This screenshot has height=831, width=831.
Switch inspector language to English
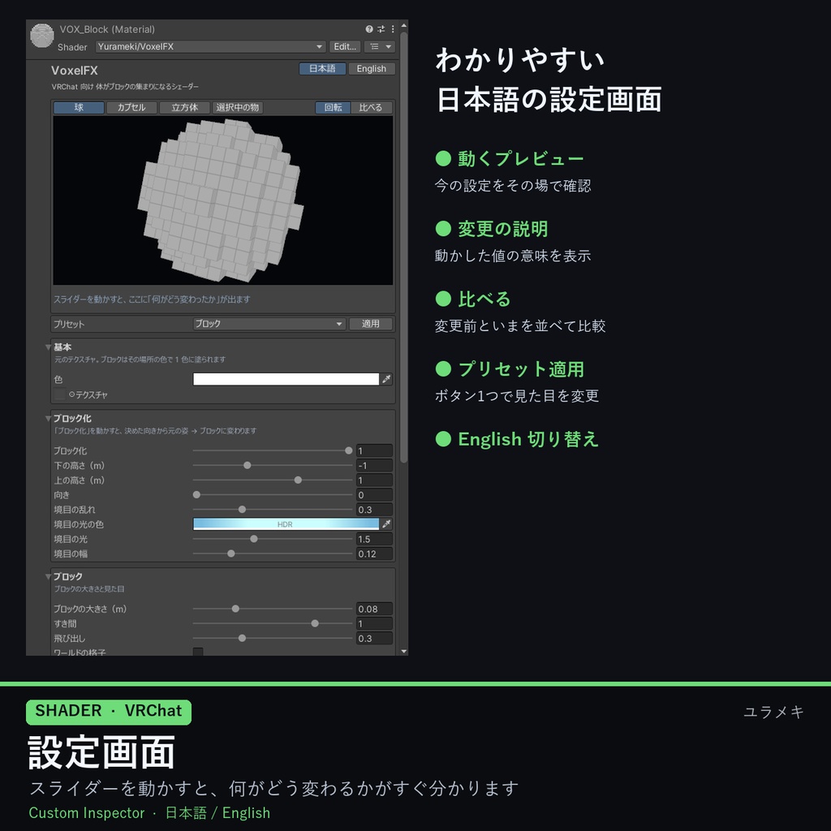[x=371, y=69]
